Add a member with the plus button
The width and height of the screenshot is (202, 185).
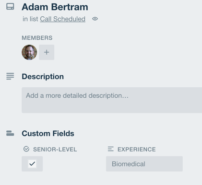pos(47,52)
